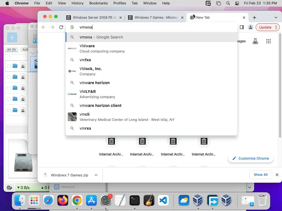Click the address bar containing vmwsa
Screen dimensions: 282x211
click(x=151, y=27)
